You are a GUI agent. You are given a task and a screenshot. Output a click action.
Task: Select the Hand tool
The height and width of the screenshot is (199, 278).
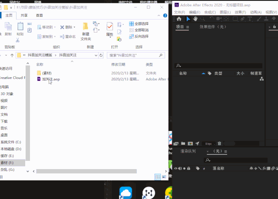[195, 19]
